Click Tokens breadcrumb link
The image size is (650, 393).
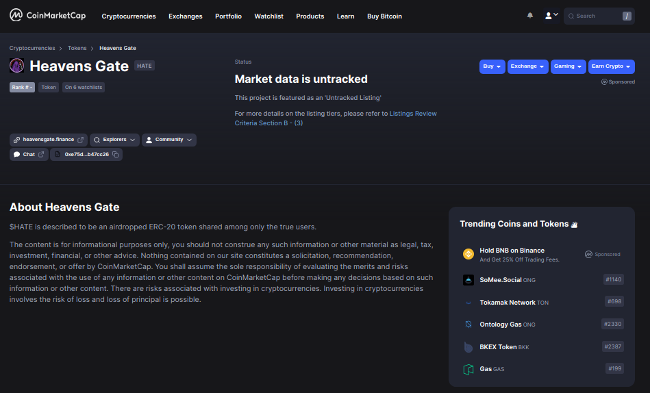coord(77,48)
